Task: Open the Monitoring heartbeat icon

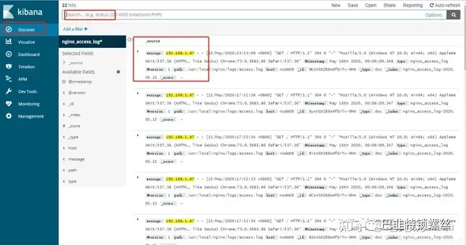Action: [9, 103]
